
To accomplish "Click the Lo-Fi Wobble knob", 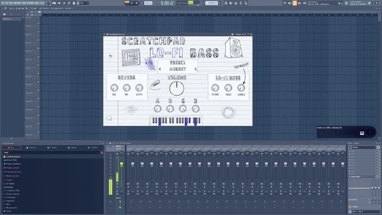I will tap(241, 88).
